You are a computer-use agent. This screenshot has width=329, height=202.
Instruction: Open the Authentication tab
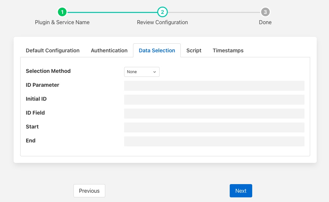tap(109, 51)
